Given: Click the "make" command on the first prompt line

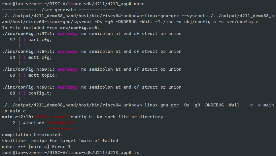Looking at the screenshot, I should pyautogui.click(x=139, y=4).
